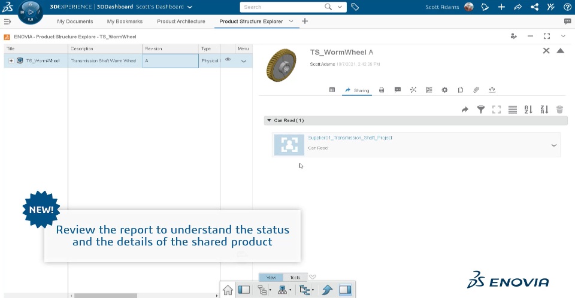Screen dimensions: 575x298
Task: Open the widget menu chevron at top right
Action: (x=563, y=36)
